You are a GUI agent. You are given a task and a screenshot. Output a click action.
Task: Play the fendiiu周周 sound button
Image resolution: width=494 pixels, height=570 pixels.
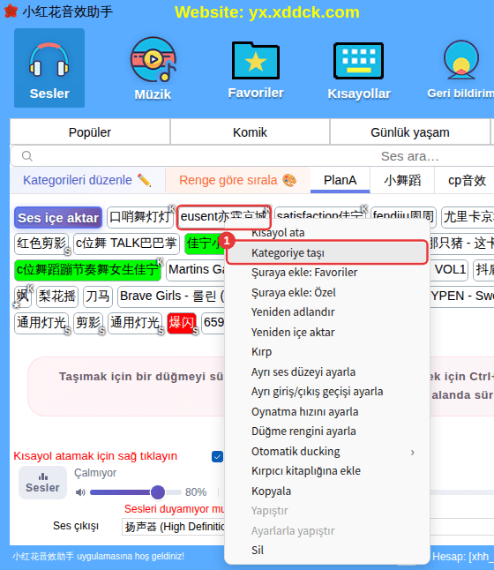403,215
